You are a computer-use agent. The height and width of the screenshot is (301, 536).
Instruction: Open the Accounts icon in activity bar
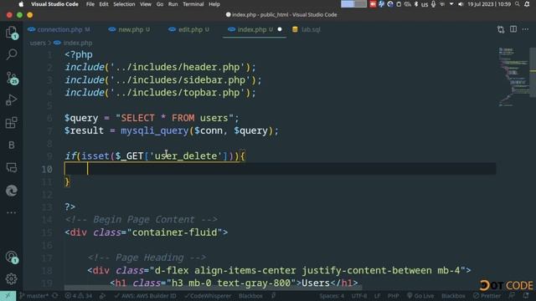coord(12,257)
